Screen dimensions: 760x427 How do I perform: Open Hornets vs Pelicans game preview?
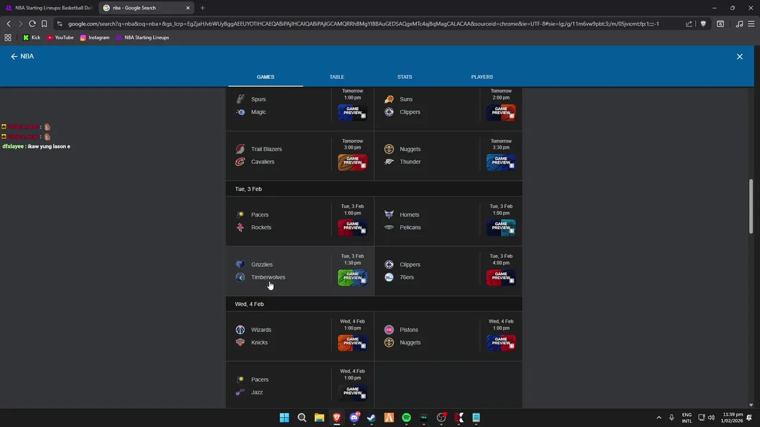[501, 227]
